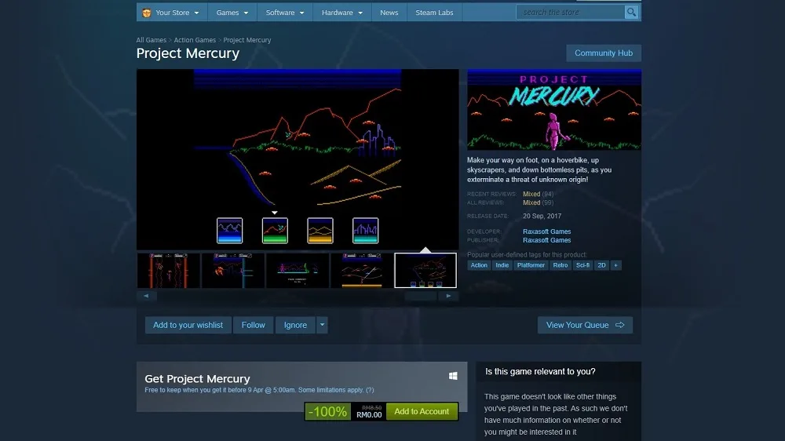Viewport: 785px width, 441px height.
Task: Select the Indie tag
Action: click(x=502, y=265)
